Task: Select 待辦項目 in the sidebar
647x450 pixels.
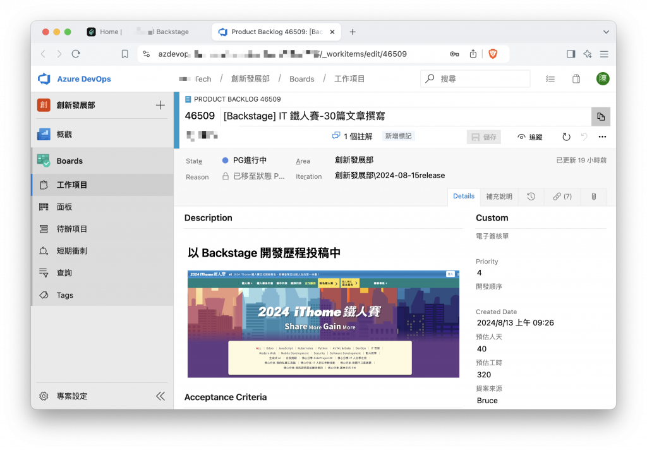Action: coord(102,229)
